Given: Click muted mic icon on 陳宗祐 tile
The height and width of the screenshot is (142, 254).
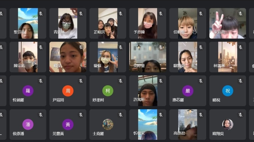Looking at the screenshot, I should click(41, 47).
